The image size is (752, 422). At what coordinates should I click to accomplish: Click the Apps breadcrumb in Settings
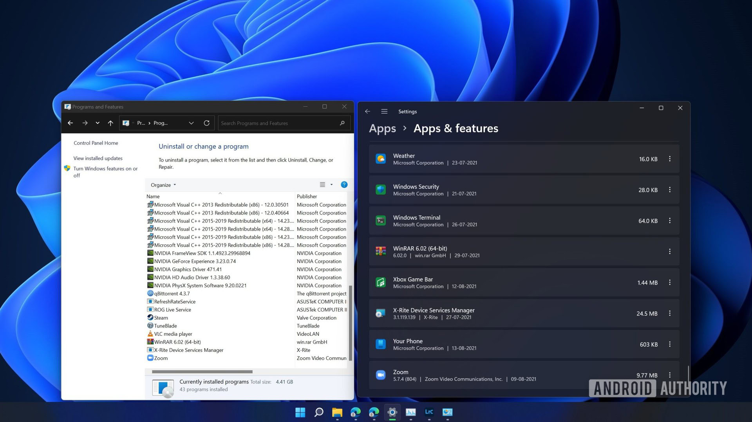pyautogui.click(x=382, y=128)
